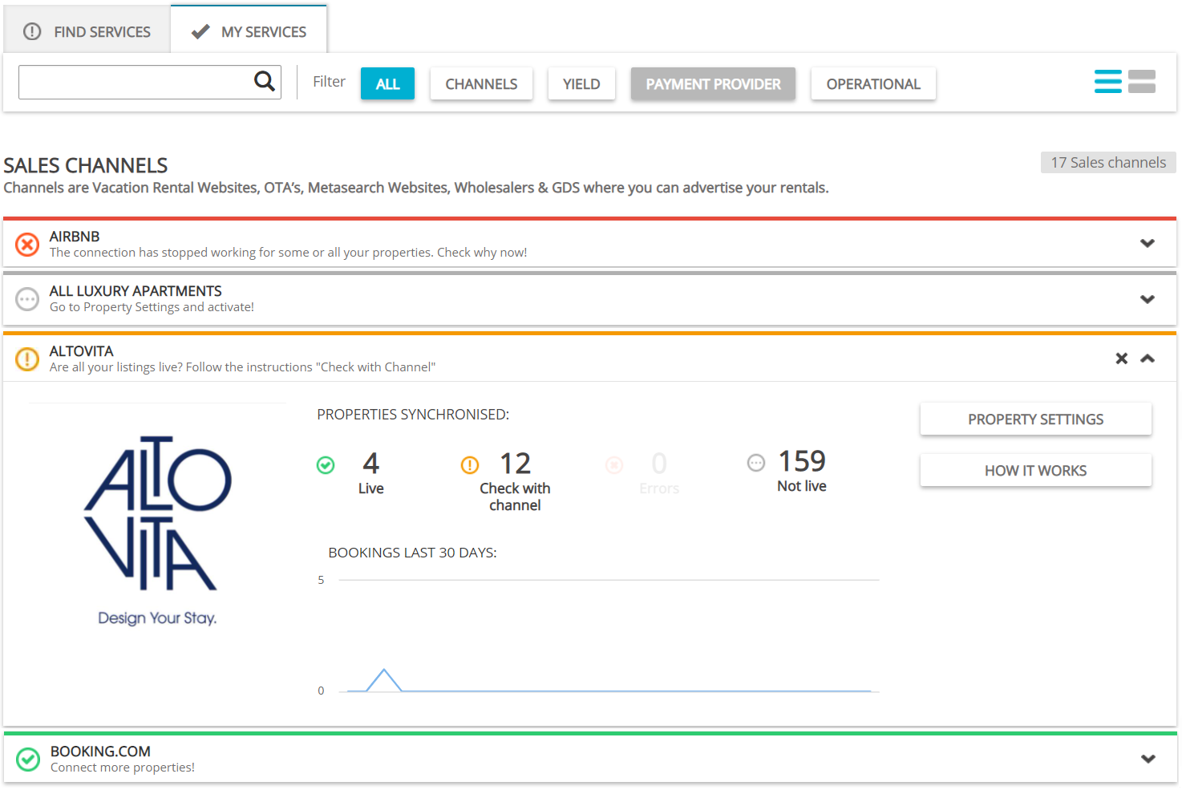Click the grey All Luxury Apartments status icon

click(x=27, y=299)
